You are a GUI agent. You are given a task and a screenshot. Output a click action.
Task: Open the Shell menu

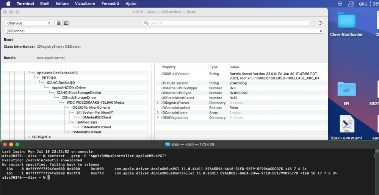coord(45,4)
